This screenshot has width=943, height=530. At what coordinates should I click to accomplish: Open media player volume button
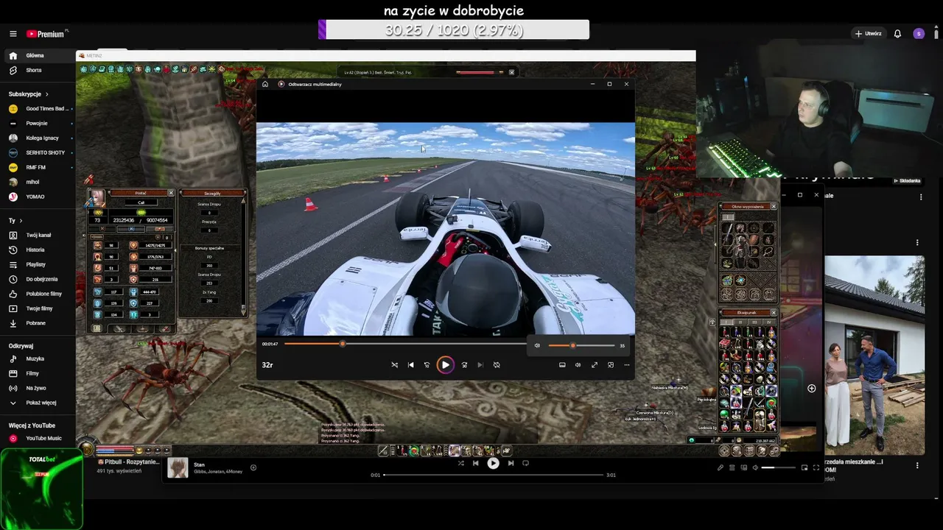tap(578, 364)
